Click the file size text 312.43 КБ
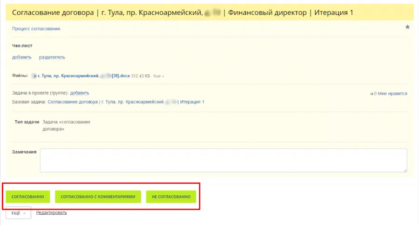The width and height of the screenshot is (419, 225). point(141,76)
